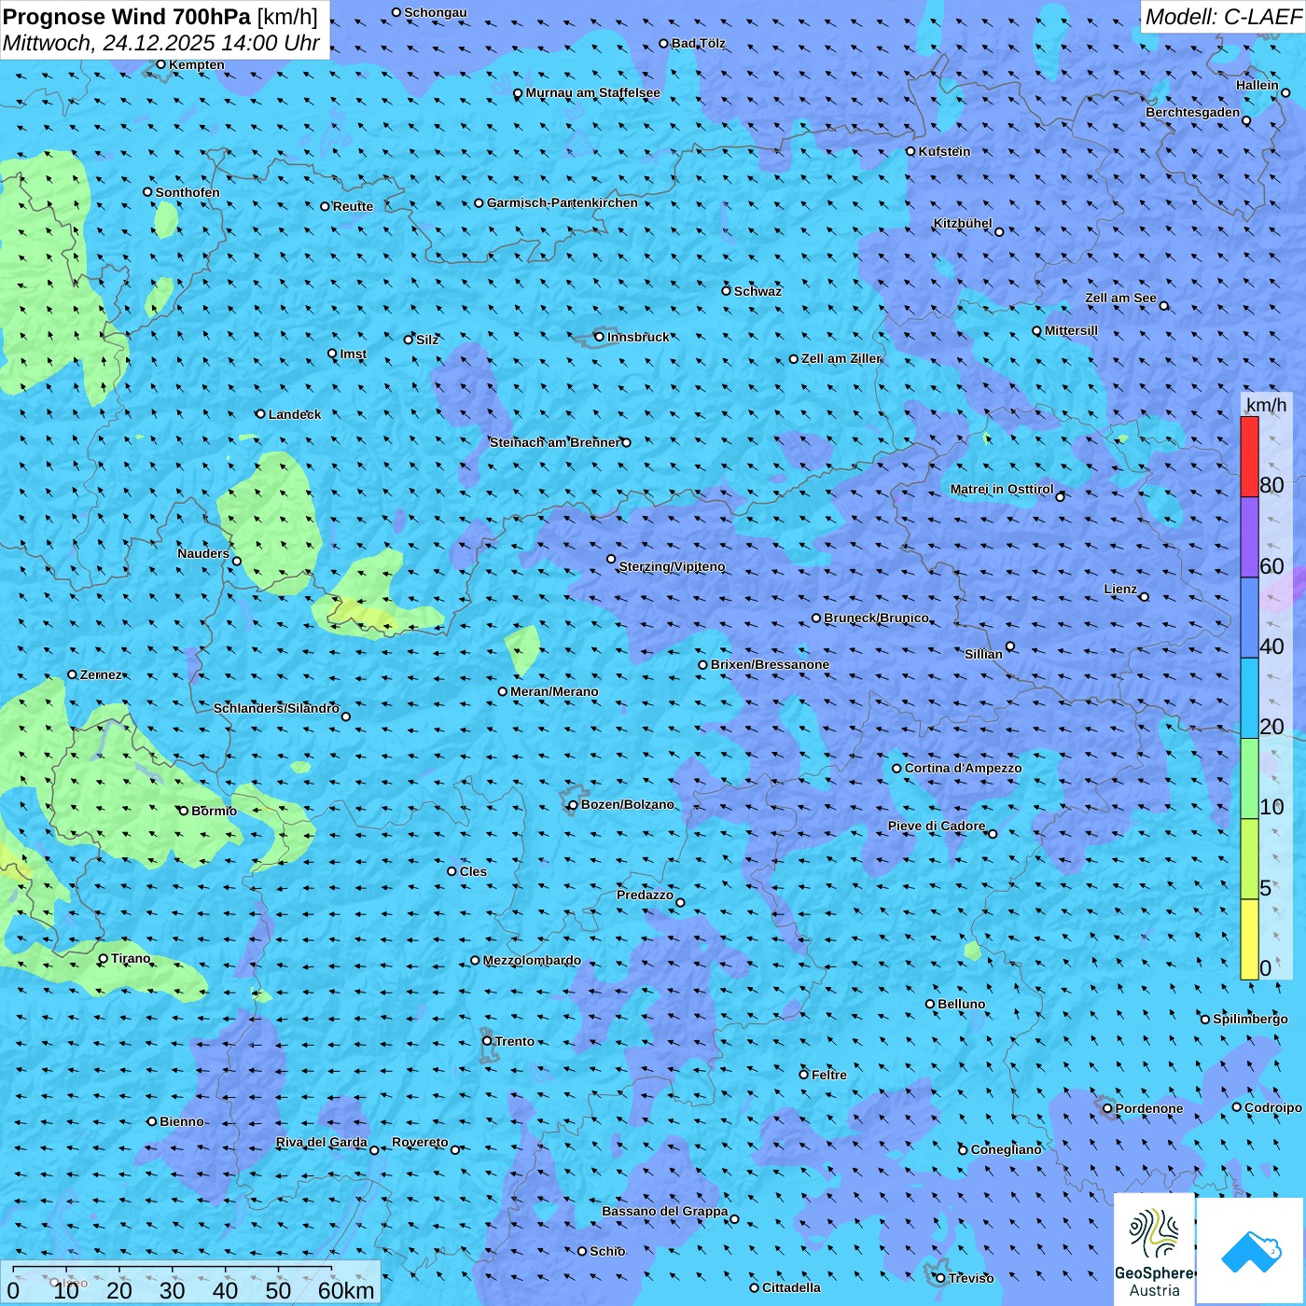Click the 'Feltre' label
Viewport: 1306px width, 1306px height.
pyautogui.click(x=829, y=1075)
